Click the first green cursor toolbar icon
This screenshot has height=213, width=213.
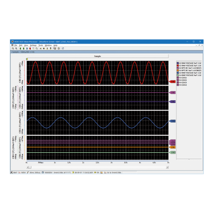pos(20,49)
